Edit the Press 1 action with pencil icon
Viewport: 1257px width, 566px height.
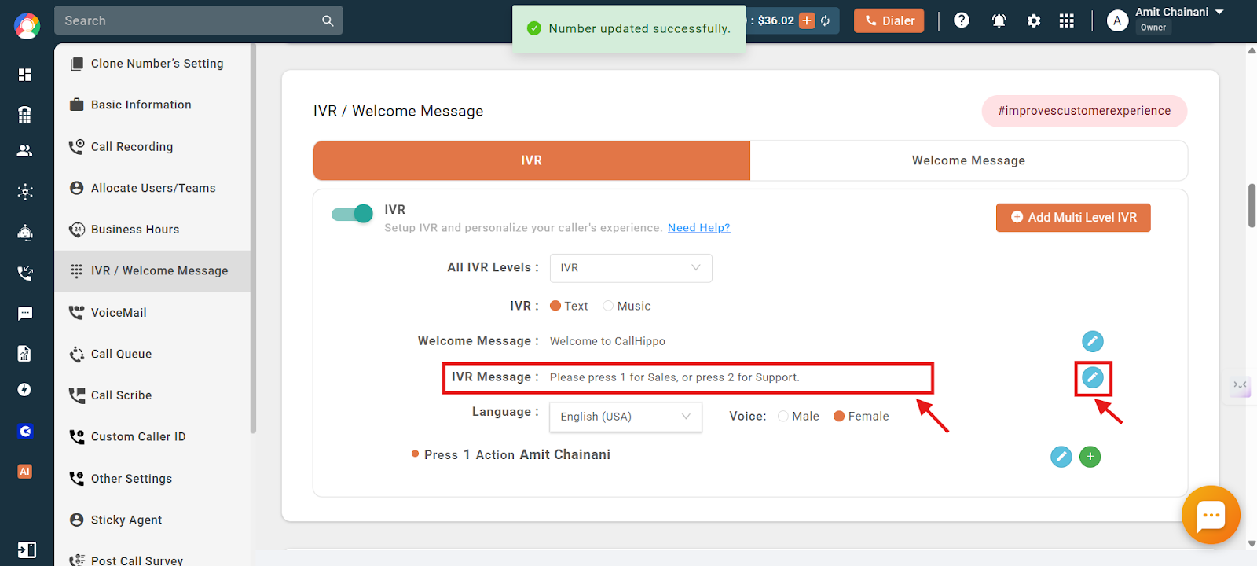tap(1061, 457)
